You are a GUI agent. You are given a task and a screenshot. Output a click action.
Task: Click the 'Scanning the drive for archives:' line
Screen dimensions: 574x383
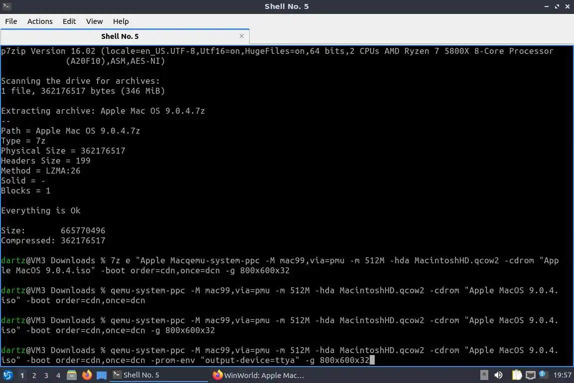coord(81,81)
